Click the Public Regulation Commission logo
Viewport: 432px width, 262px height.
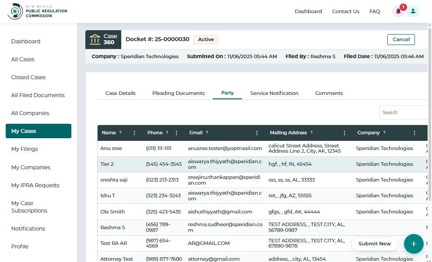click(x=37, y=11)
